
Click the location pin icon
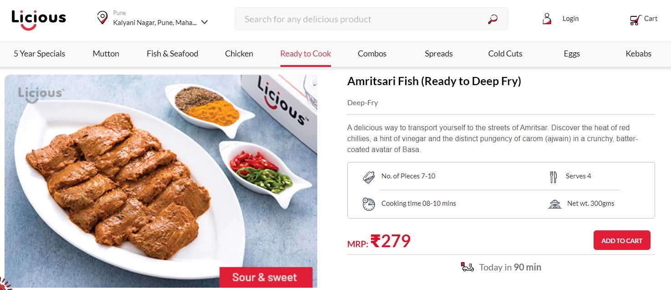pyautogui.click(x=102, y=18)
